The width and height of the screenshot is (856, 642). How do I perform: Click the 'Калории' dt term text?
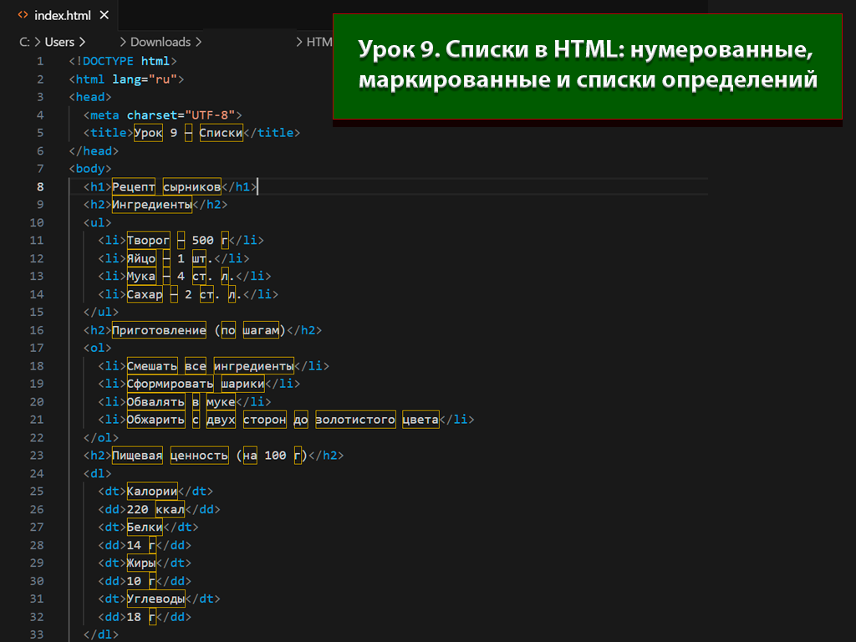click(152, 492)
